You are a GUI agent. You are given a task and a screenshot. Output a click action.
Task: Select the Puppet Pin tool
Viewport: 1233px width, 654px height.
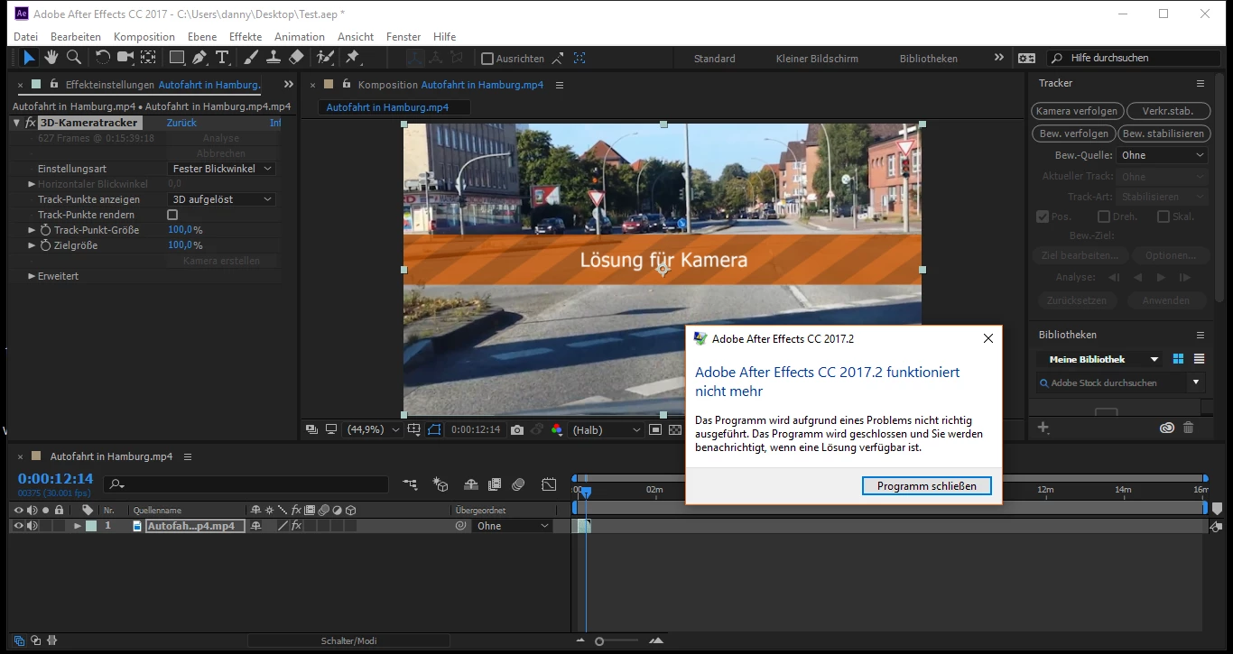(x=353, y=58)
